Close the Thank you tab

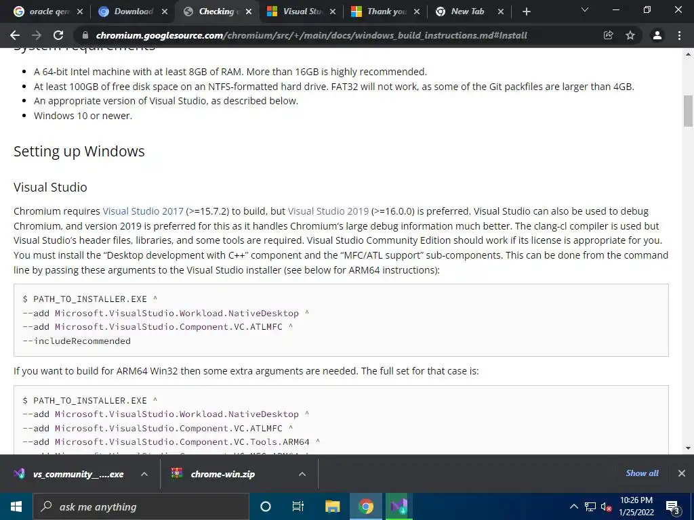[x=417, y=12]
